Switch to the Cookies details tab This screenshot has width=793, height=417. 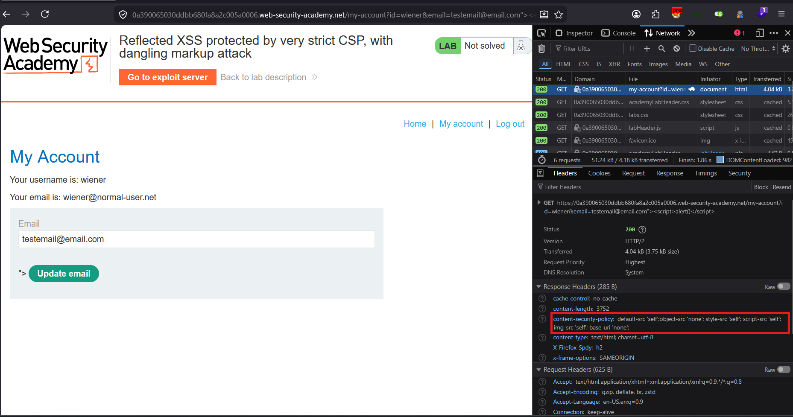point(599,173)
